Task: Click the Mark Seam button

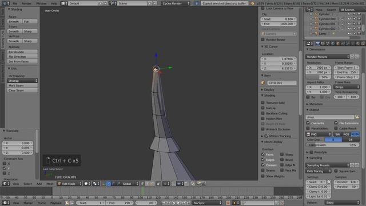Action: pos(22,85)
